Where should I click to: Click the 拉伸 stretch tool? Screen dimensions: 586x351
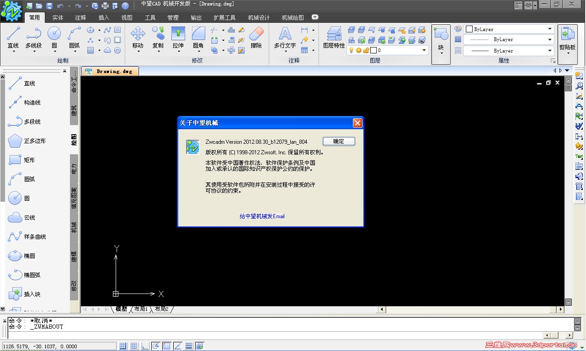178,37
